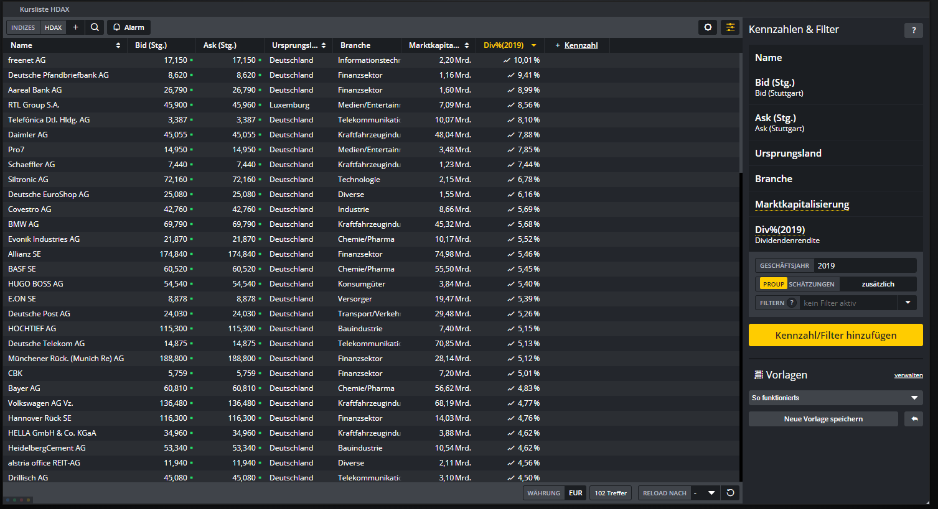Open the RELOAD NACH interval dropdown

click(x=711, y=493)
